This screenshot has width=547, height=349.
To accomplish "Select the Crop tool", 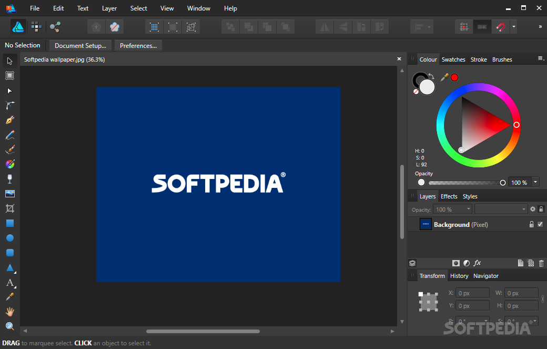I will pos(10,208).
